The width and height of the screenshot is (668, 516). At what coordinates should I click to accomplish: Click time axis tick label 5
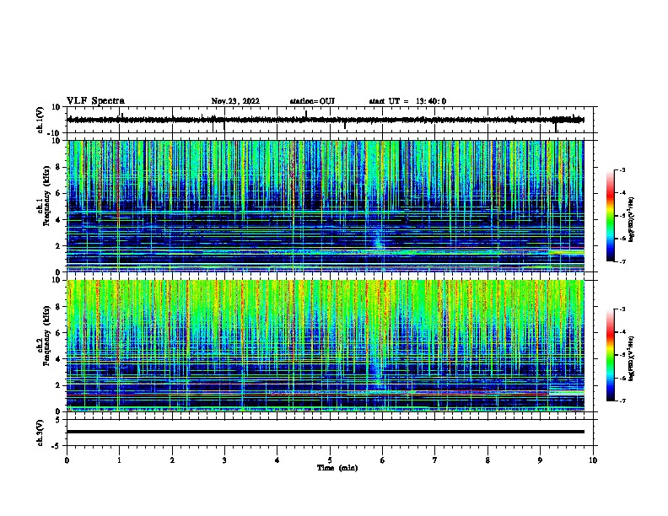[330, 460]
